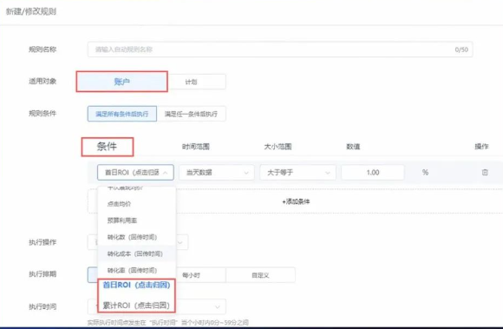Viewport: 503px width, 329px height.
Task: Click the 执行时间 label
Action: (42, 306)
